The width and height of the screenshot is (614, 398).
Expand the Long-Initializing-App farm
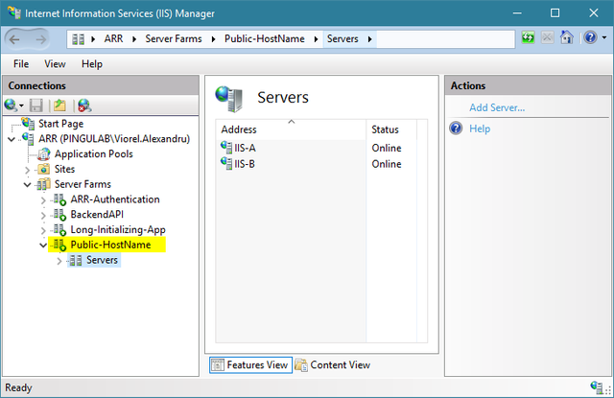[43, 230]
